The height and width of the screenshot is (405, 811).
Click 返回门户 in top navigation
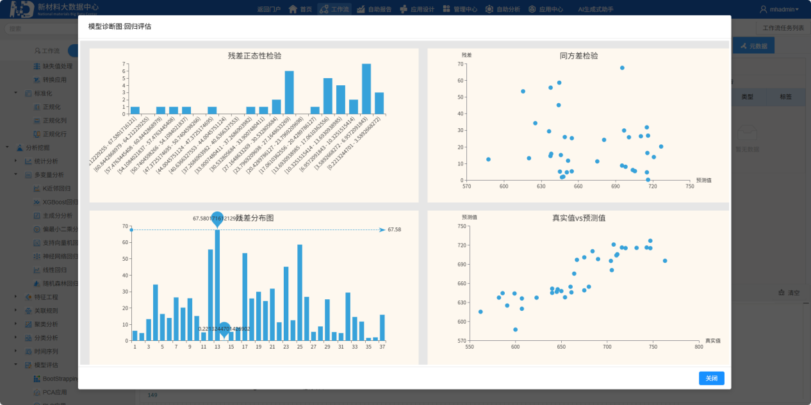click(x=268, y=9)
